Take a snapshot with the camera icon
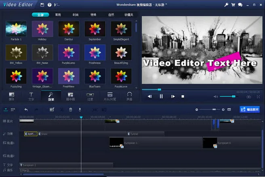Viewport: 265px width, 177px height. [x=248, y=96]
